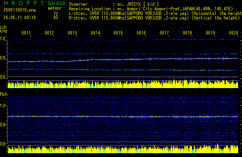Click the Rch 0.9 frequency axis label
Image resolution: width=242 pixels, height=157 pixels.
coord(3,124)
